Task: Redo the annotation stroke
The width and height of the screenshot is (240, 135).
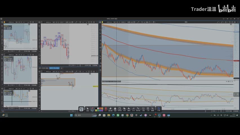Action: (x=134, y=109)
